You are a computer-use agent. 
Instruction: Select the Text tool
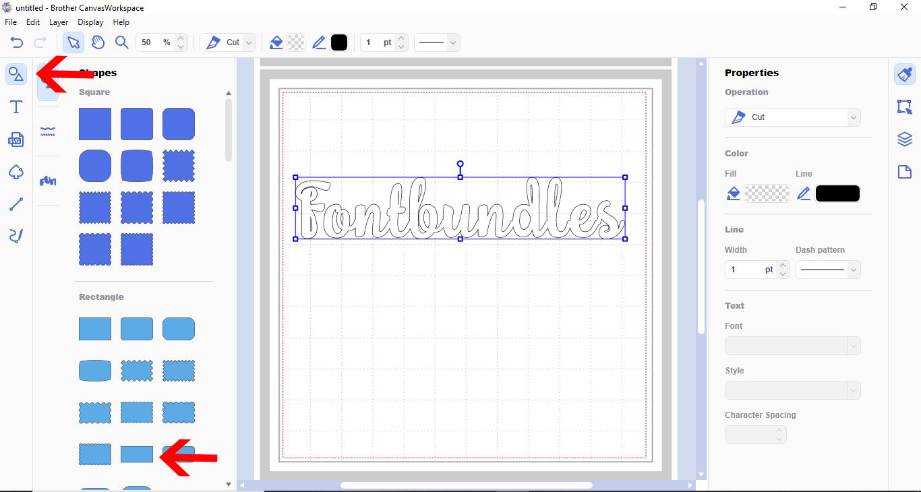pyautogui.click(x=16, y=107)
